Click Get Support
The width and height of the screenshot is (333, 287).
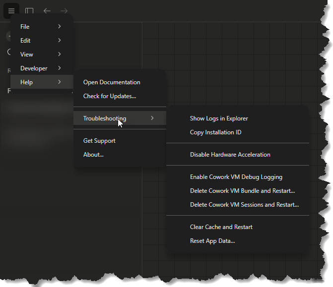[x=120, y=141]
